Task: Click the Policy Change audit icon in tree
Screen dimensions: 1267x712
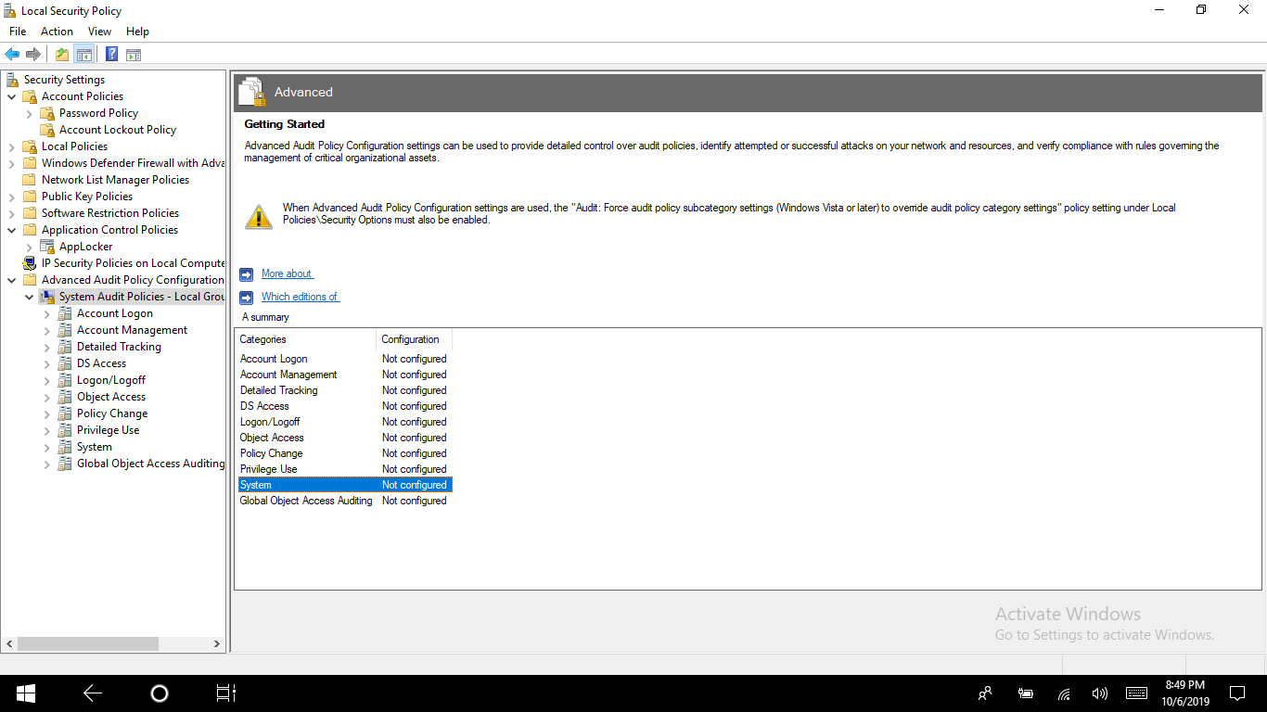Action: point(65,413)
